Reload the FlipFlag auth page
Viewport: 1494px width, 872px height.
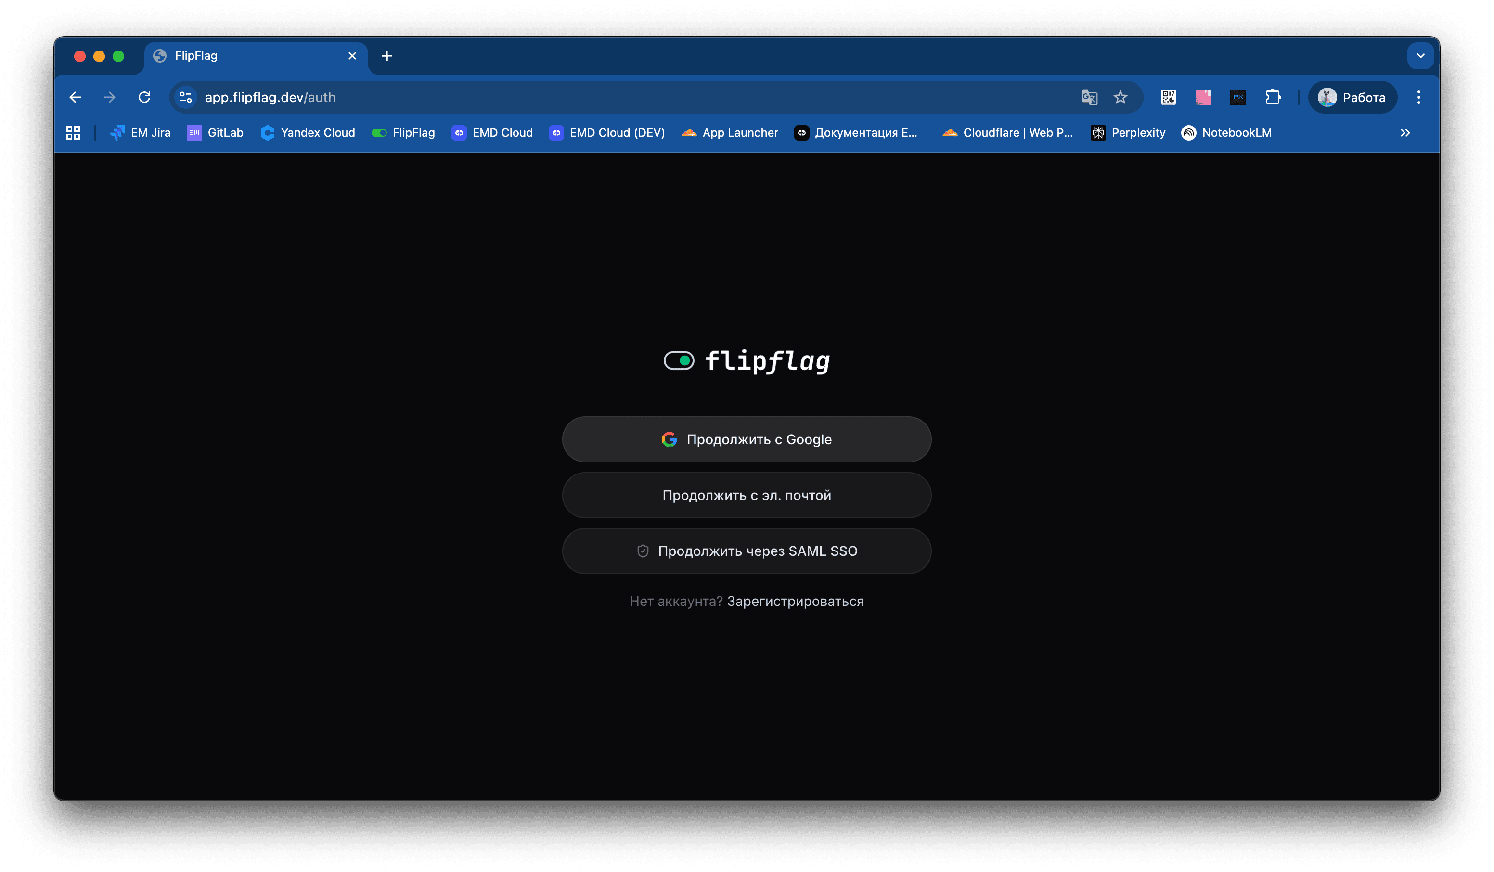144,97
